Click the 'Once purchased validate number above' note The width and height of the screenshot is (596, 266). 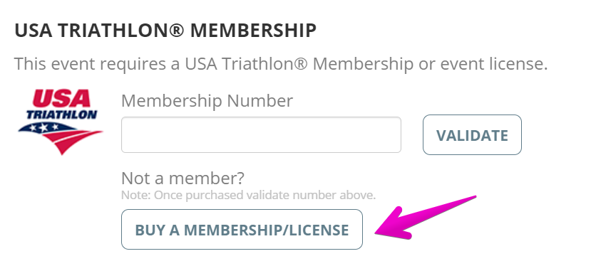pyautogui.click(x=264, y=195)
